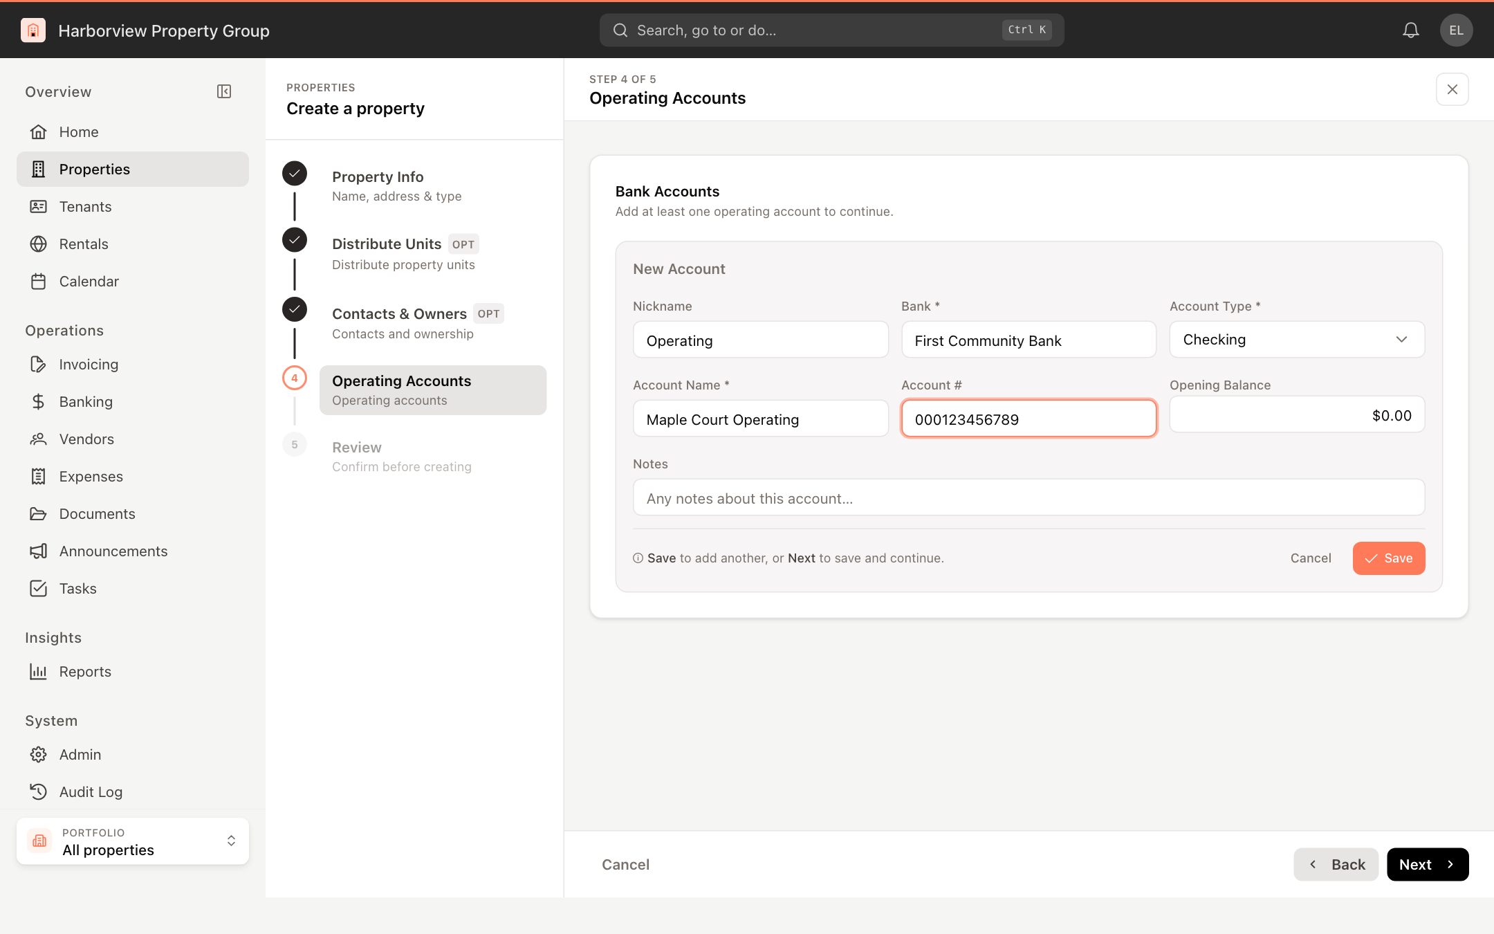The height and width of the screenshot is (934, 1494).
Task: Focus the Opening Balance field
Action: point(1297,414)
